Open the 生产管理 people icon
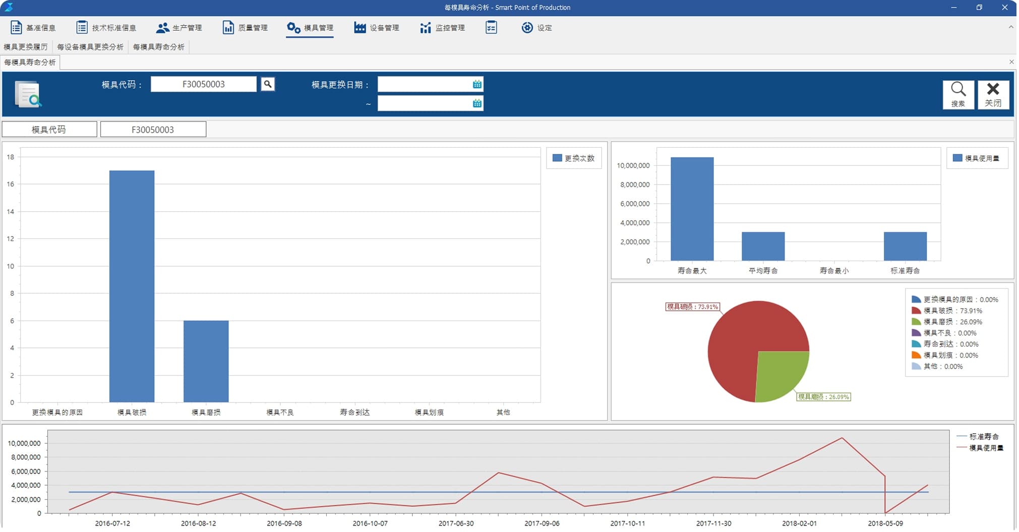The image size is (1019, 532). point(162,28)
